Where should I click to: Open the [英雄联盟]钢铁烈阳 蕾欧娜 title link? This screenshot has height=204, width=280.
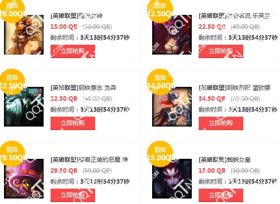234,88
